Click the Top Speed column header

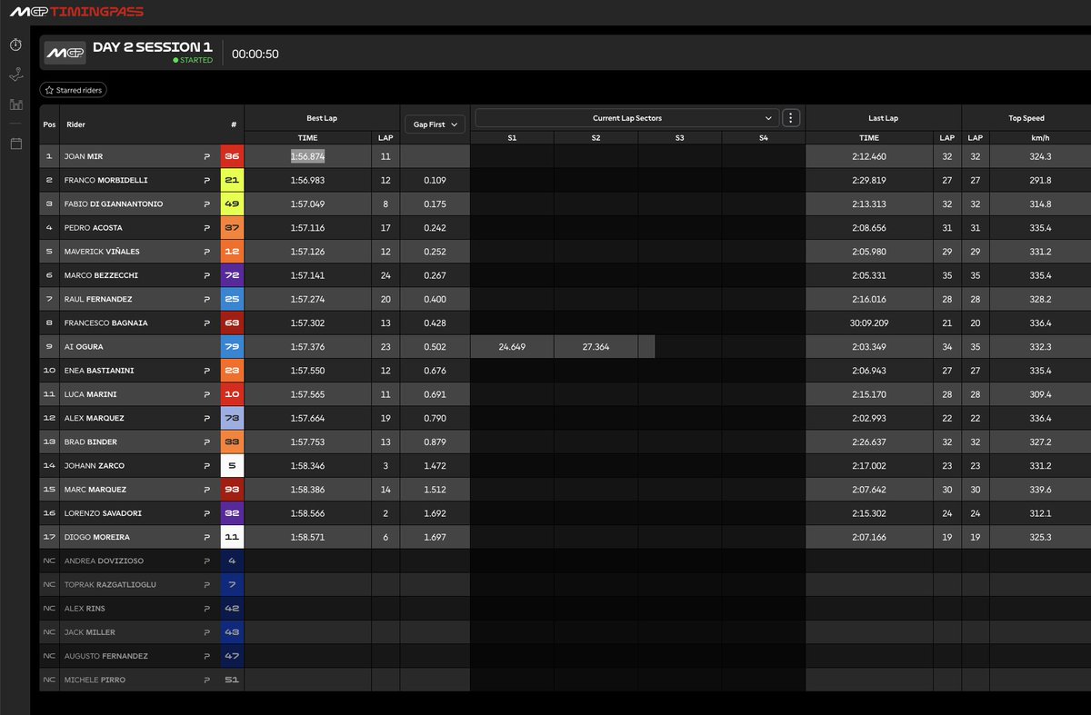(x=1026, y=118)
